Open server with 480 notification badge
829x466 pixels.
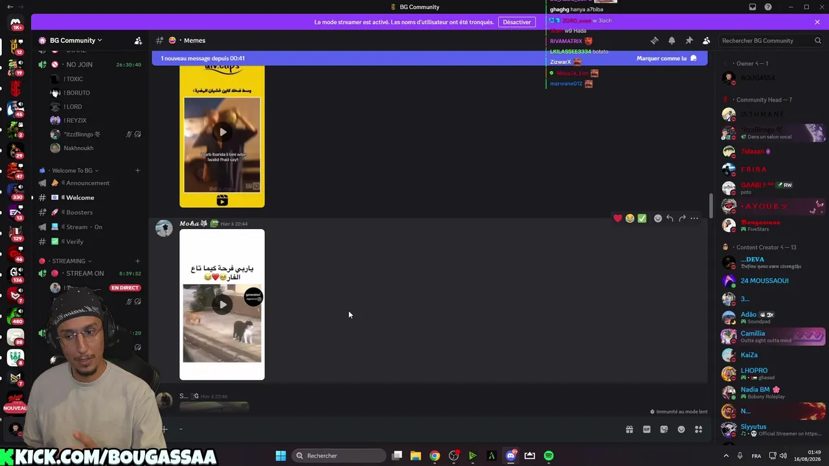[16, 316]
